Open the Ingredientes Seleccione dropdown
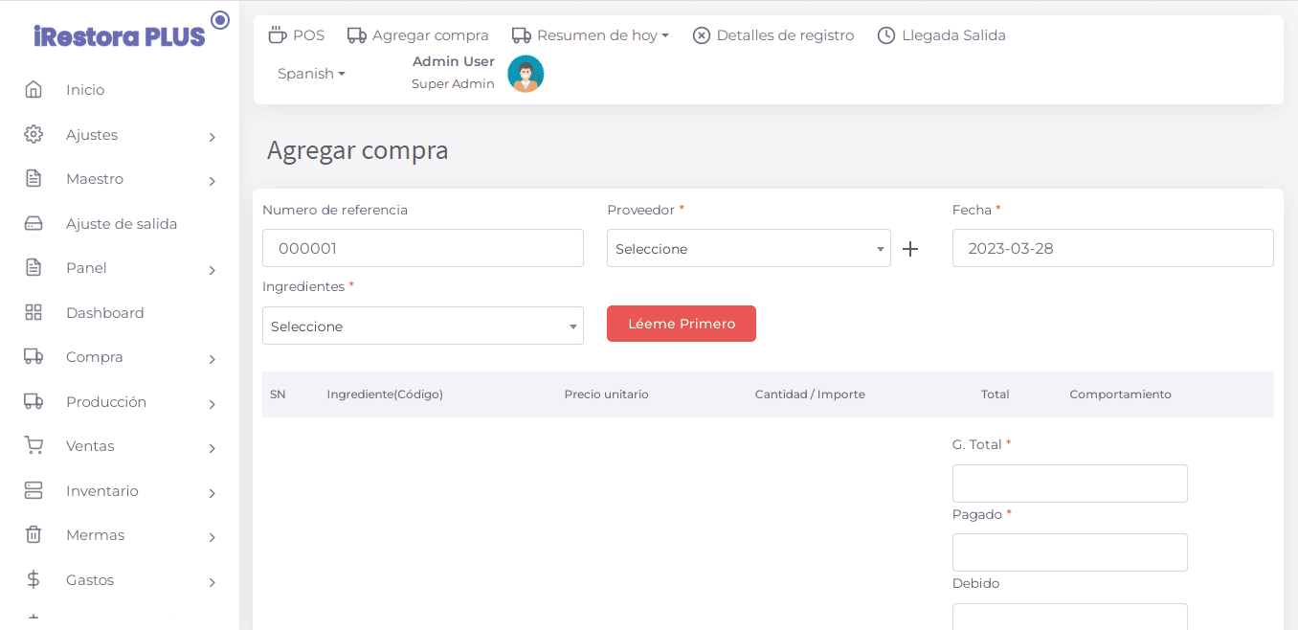 point(422,326)
